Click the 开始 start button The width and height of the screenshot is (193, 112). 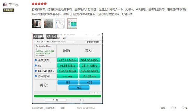tap(55, 100)
